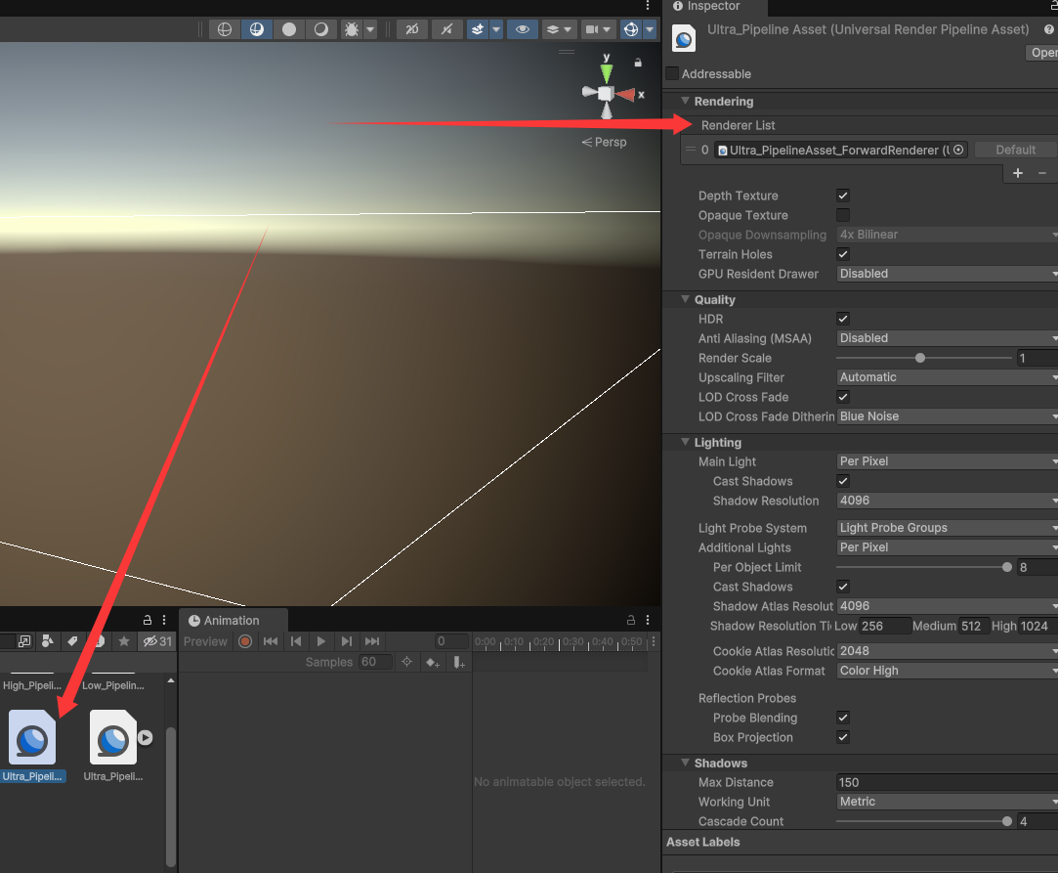Image resolution: width=1058 pixels, height=873 pixels.
Task: Collapse the Quality section
Action: pyautogui.click(x=685, y=299)
